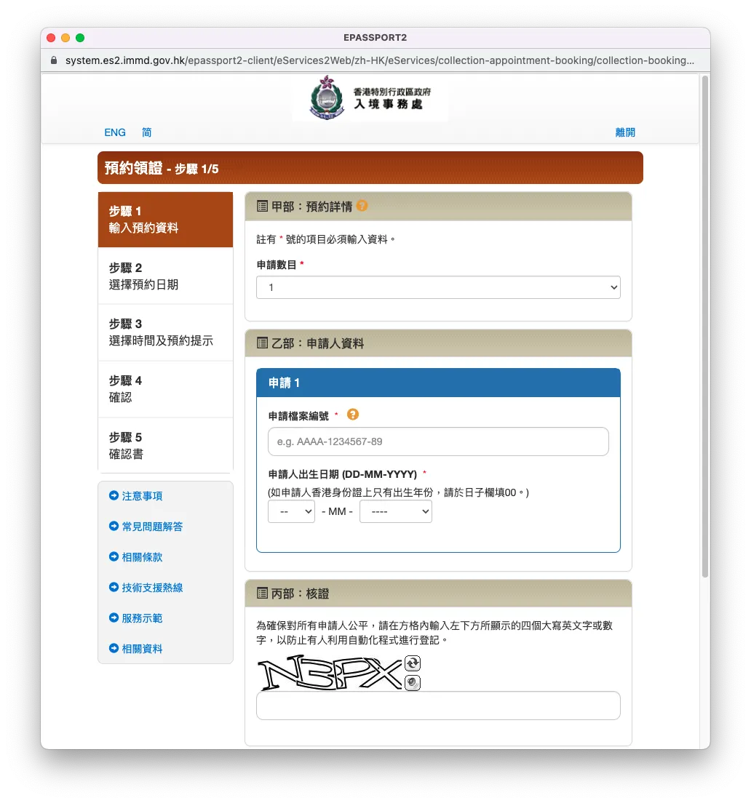
Task: Open the birth day (--) dropdown
Action: point(292,511)
